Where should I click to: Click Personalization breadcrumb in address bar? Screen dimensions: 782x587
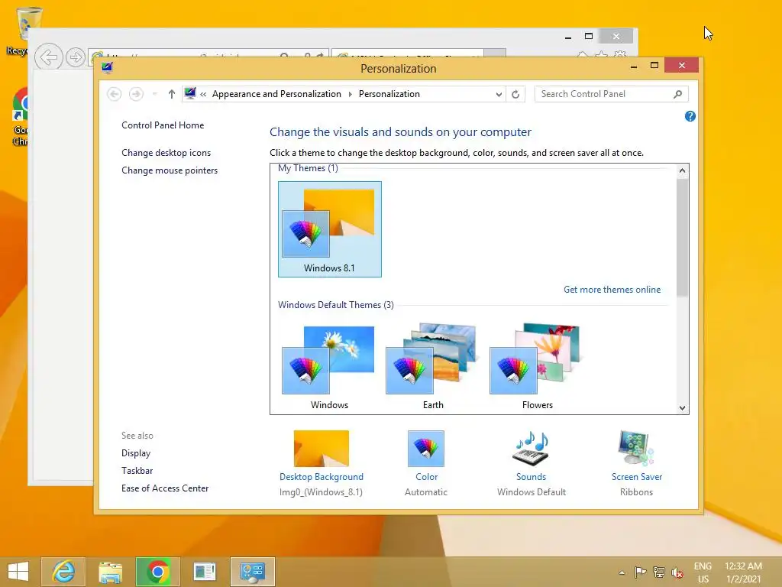[389, 94]
